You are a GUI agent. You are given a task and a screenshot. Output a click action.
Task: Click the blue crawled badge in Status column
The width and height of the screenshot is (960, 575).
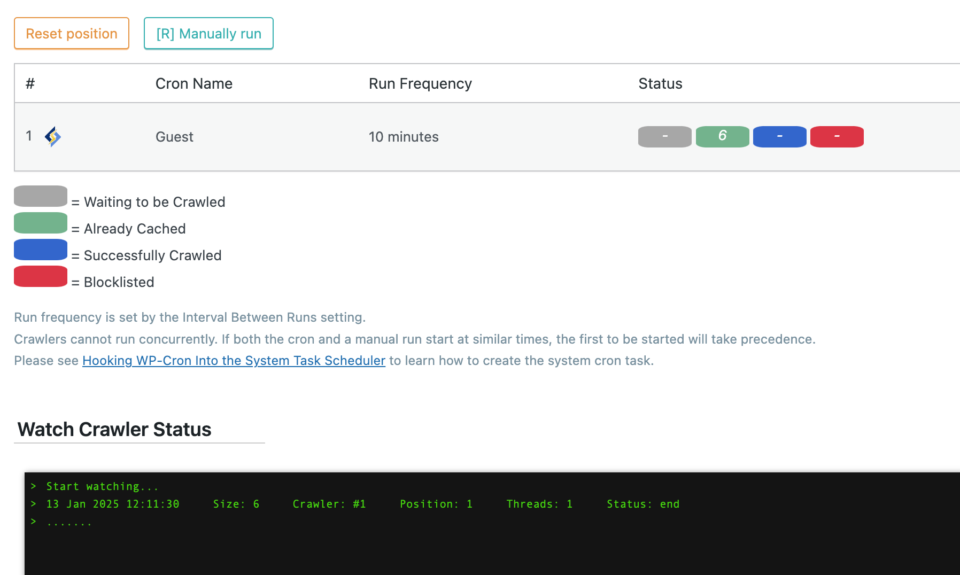coord(779,137)
